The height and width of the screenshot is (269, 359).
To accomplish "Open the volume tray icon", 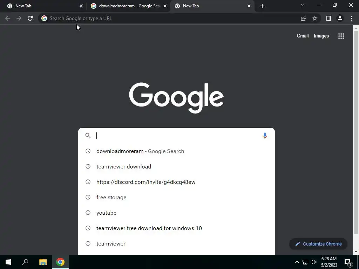I will click(313, 262).
